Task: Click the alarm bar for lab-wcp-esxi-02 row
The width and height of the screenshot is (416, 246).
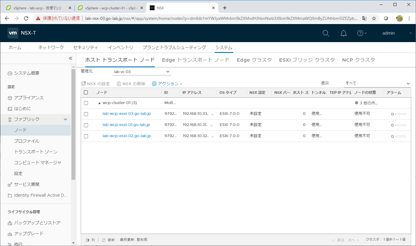Action: 400,136
